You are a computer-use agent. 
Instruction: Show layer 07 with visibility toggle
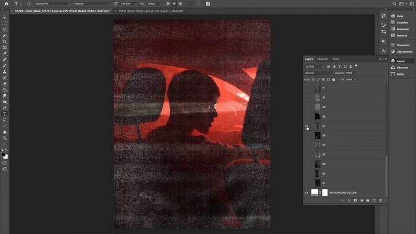click(307, 126)
